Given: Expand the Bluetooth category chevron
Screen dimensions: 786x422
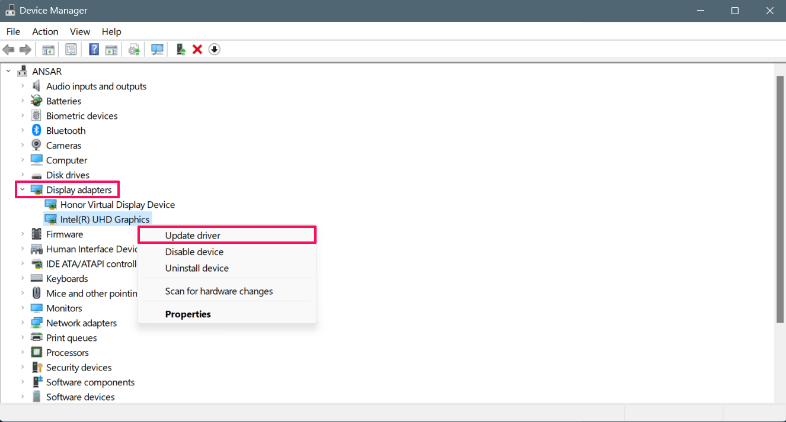Looking at the screenshot, I should [23, 130].
